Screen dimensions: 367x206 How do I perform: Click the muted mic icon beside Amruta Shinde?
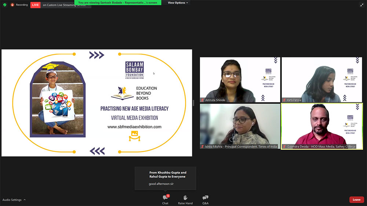click(x=203, y=100)
